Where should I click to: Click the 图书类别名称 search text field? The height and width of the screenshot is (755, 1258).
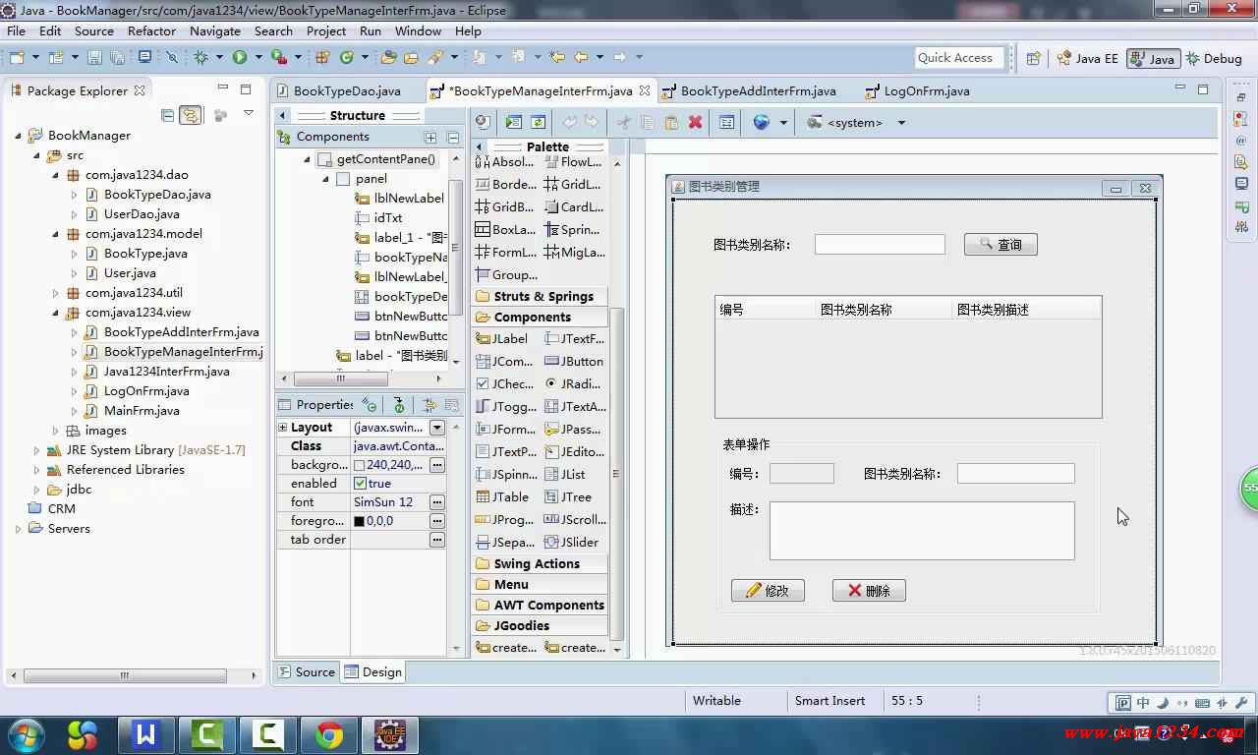coord(880,245)
